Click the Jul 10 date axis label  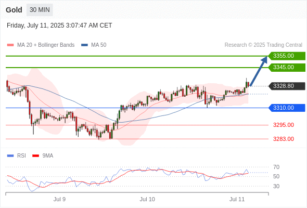tap(147, 199)
